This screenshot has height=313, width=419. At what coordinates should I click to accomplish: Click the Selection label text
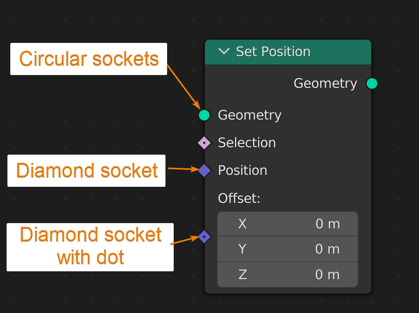[x=247, y=143]
